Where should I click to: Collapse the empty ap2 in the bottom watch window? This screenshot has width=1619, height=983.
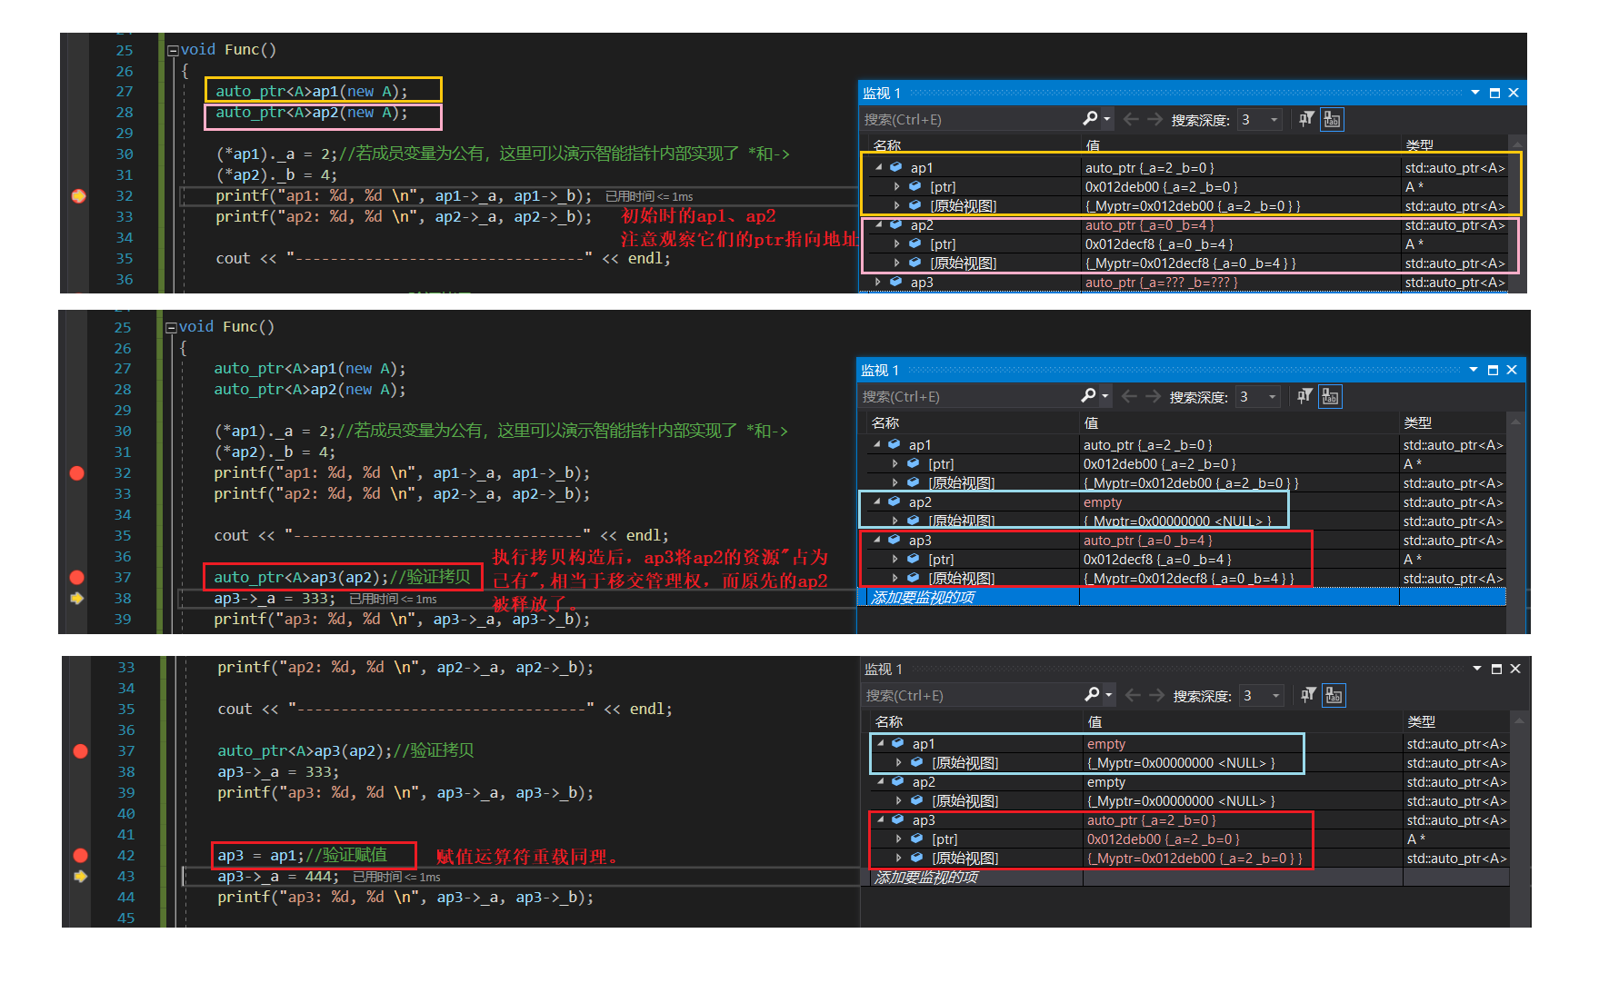tap(880, 781)
